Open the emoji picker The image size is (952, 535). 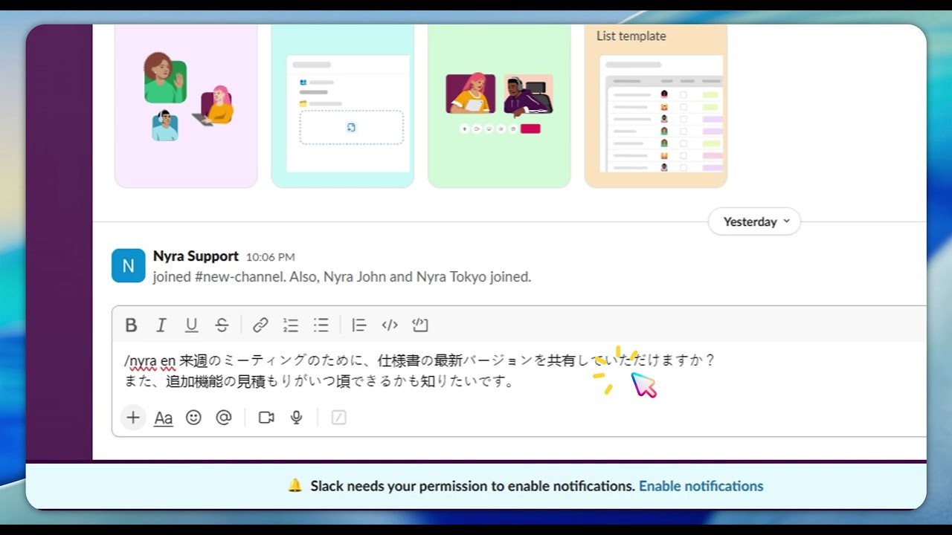[193, 418]
